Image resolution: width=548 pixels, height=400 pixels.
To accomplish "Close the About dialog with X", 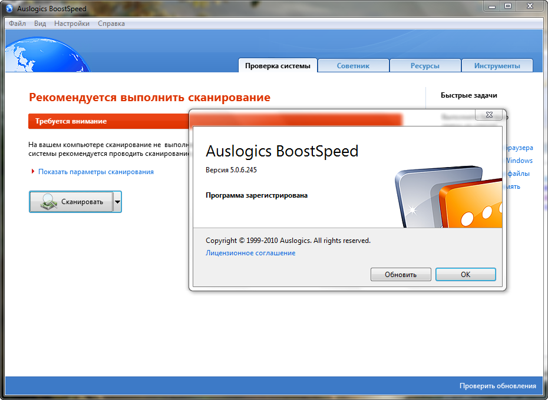I will coord(489,115).
